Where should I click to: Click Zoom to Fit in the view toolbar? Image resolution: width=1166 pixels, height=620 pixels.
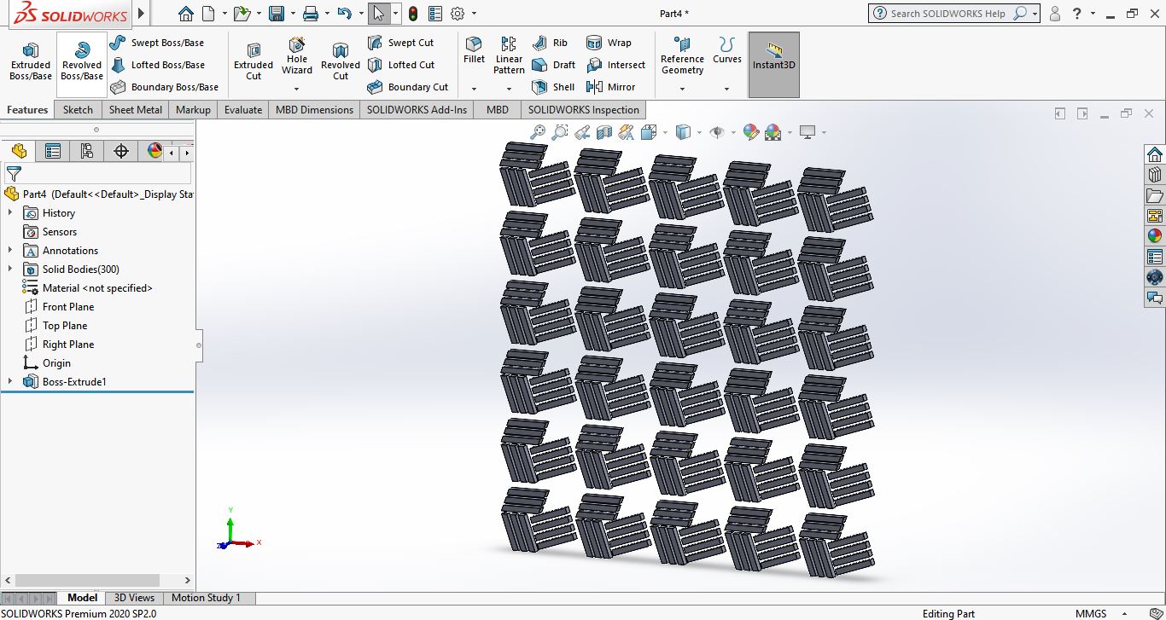[x=538, y=132]
